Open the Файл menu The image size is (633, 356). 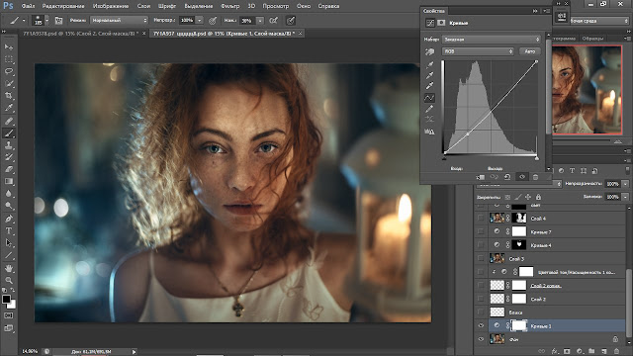point(28,6)
